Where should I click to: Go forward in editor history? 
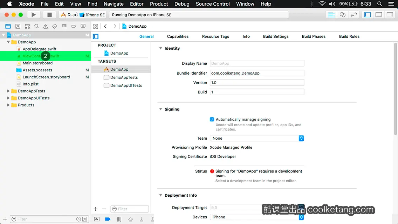pos(115,26)
